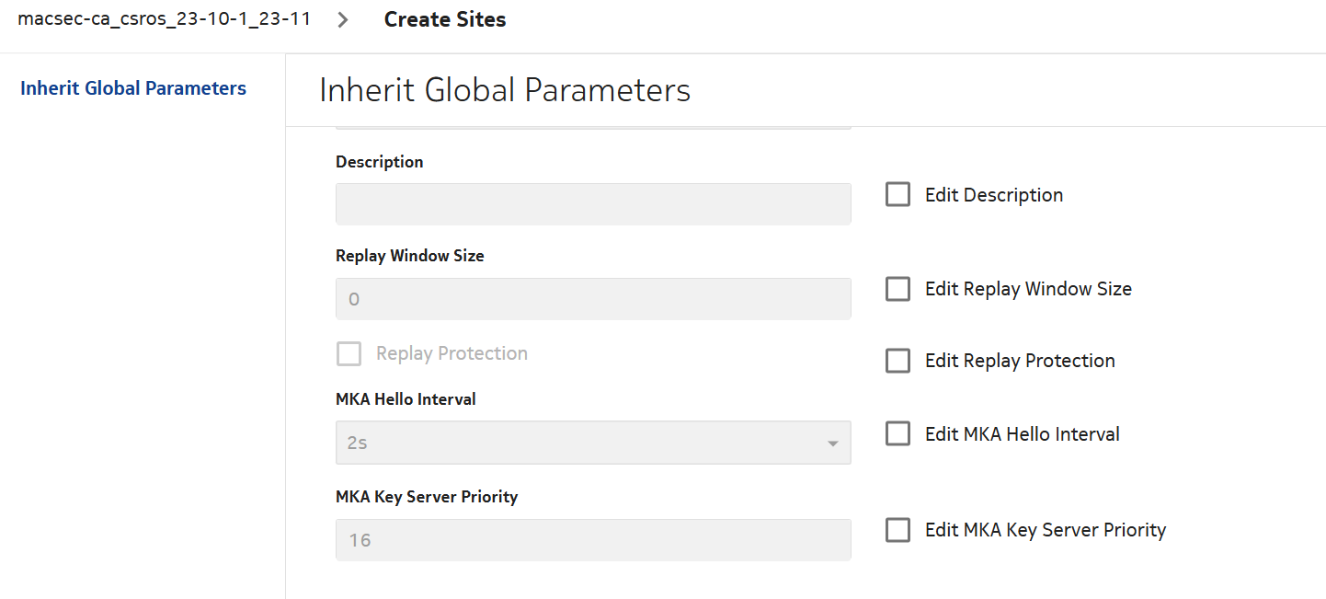Click the MKA Key Server Priority field
This screenshot has width=1326, height=599.
tap(593, 540)
